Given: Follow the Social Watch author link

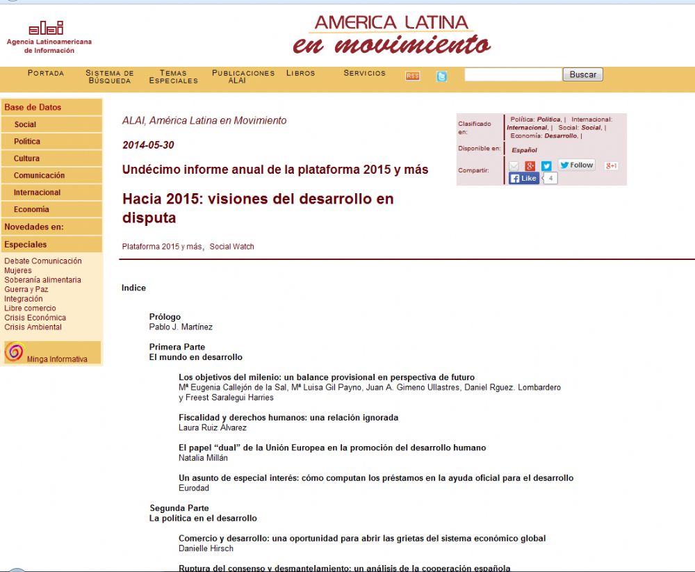Looking at the screenshot, I should (x=232, y=247).
